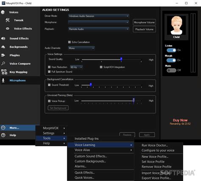Click the Voice Effects lips icon
The width and height of the screenshot is (201, 181).
pyautogui.click(x=8, y=28)
